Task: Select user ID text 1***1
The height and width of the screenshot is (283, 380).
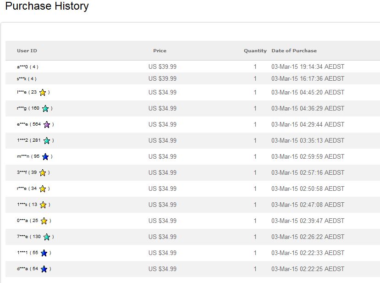Action: (22, 253)
